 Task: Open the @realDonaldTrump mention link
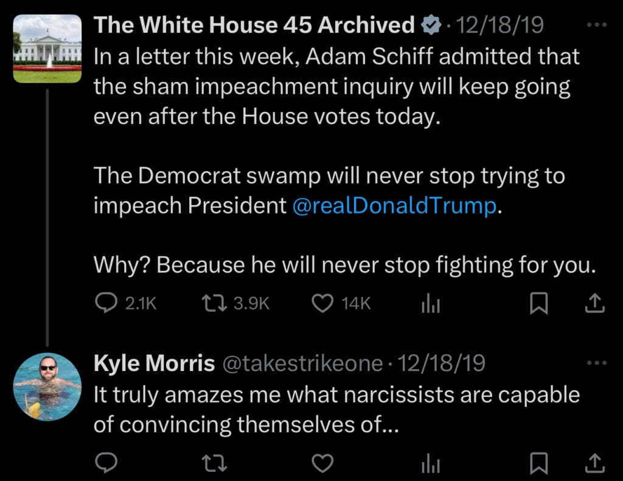click(394, 206)
